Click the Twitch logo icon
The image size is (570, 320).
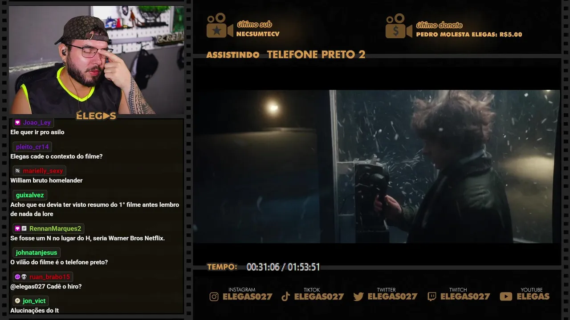[432, 297]
